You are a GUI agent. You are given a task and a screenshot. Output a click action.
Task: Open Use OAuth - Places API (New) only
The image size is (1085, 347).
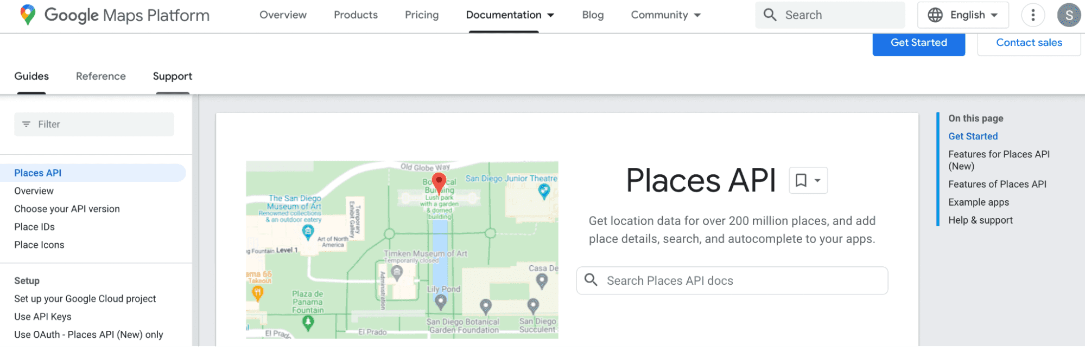(x=88, y=335)
